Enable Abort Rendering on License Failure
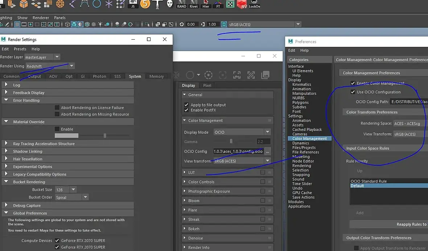Screen dimensions: 428x251 tap(57, 108)
